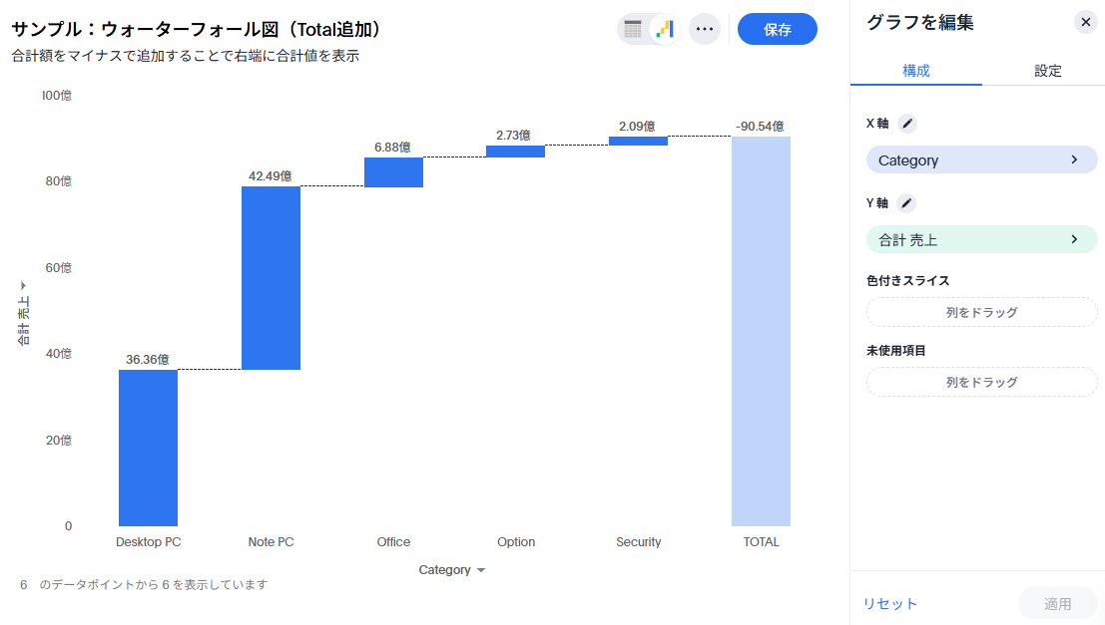The width and height of the screenshot is (1105, 625).
Task: Expand the Category chip chevron
Action: [1075, 159]
